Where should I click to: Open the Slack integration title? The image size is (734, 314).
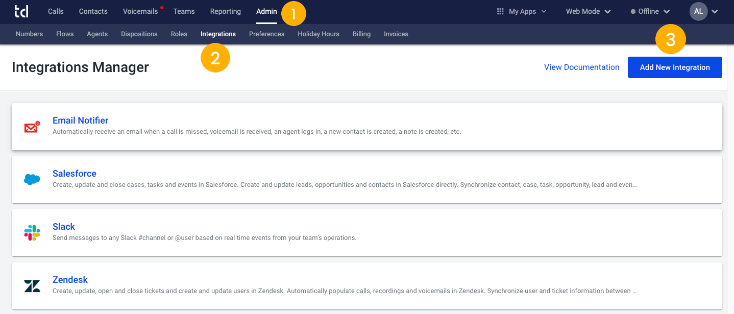click(64, 227)
